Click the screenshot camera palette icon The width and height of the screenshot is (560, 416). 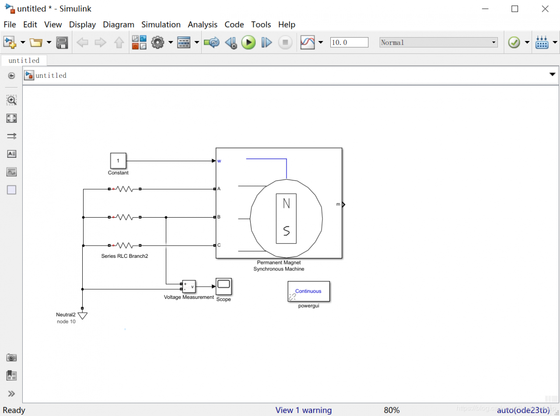11,357
